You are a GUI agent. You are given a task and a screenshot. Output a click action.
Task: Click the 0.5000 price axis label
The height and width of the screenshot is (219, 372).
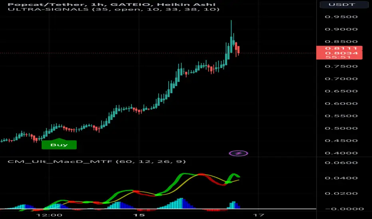pyautogui.click(x=341, y=128)
